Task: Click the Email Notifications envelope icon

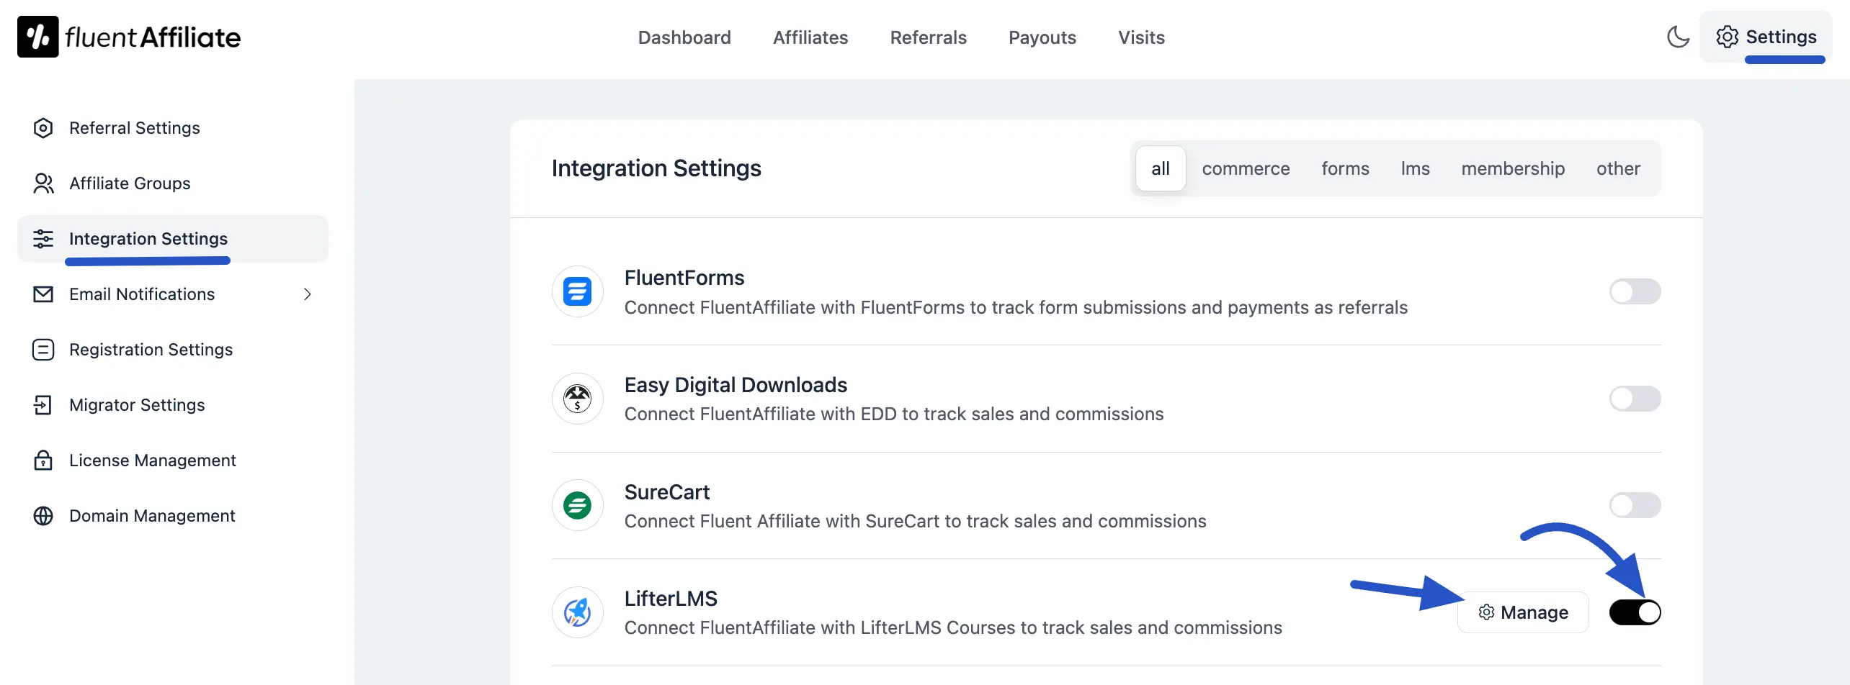Action: [x=43, y=294]
